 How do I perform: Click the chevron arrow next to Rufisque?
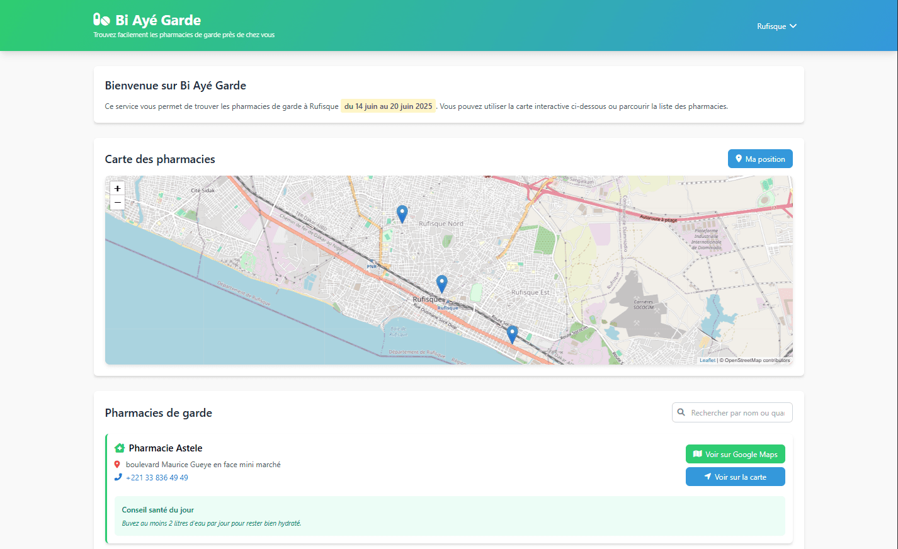pyautogui.click(x=793, y=26)
